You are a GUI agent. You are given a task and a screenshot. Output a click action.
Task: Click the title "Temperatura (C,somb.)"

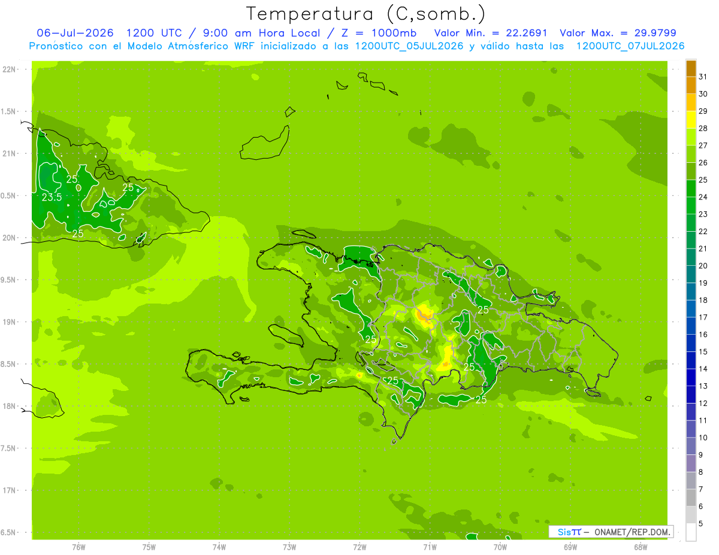coord(366,13)
